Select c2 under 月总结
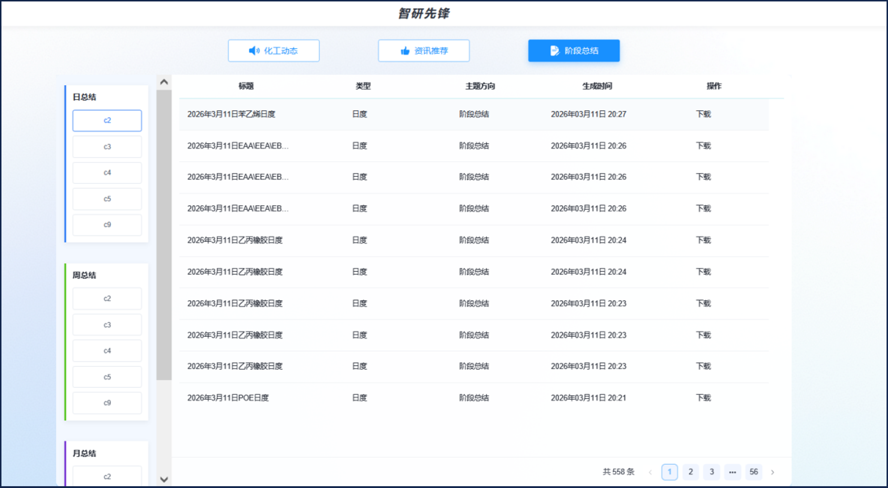 coord(107,476)
